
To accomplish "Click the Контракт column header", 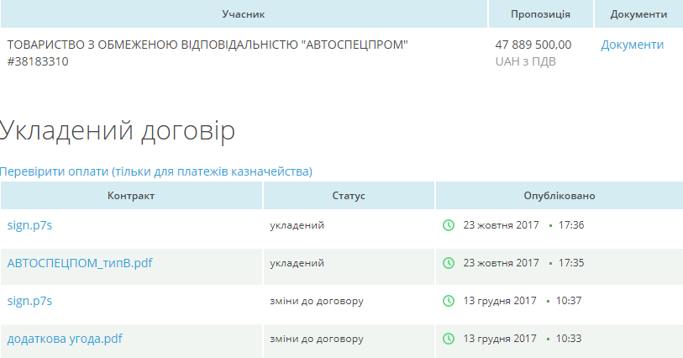I will (x=131, y=196).
